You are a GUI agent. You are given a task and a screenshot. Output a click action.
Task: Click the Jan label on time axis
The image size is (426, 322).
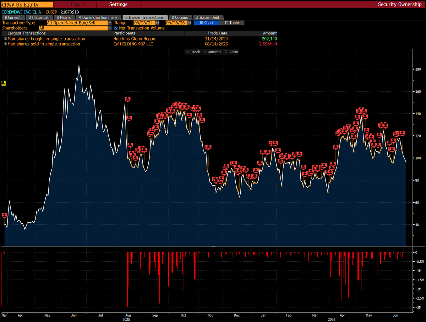[264, 315]
